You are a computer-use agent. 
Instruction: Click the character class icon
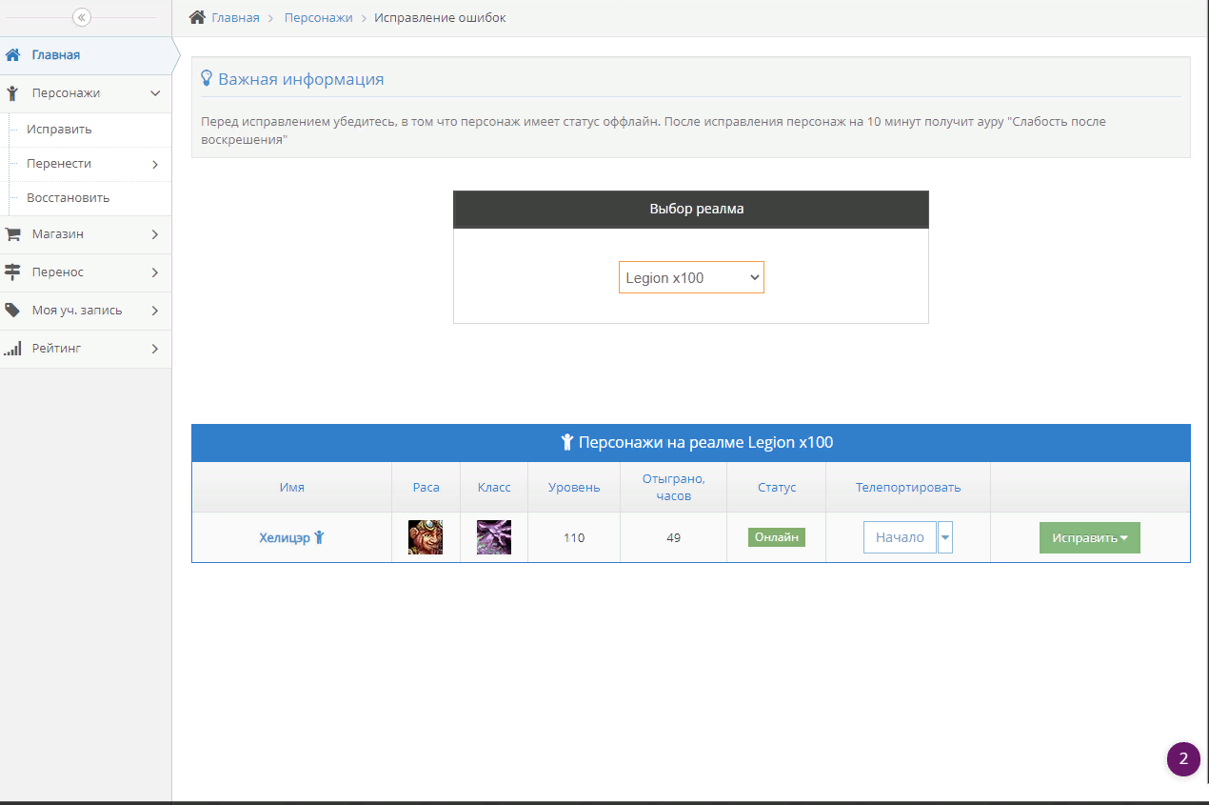tap(494, 537)
